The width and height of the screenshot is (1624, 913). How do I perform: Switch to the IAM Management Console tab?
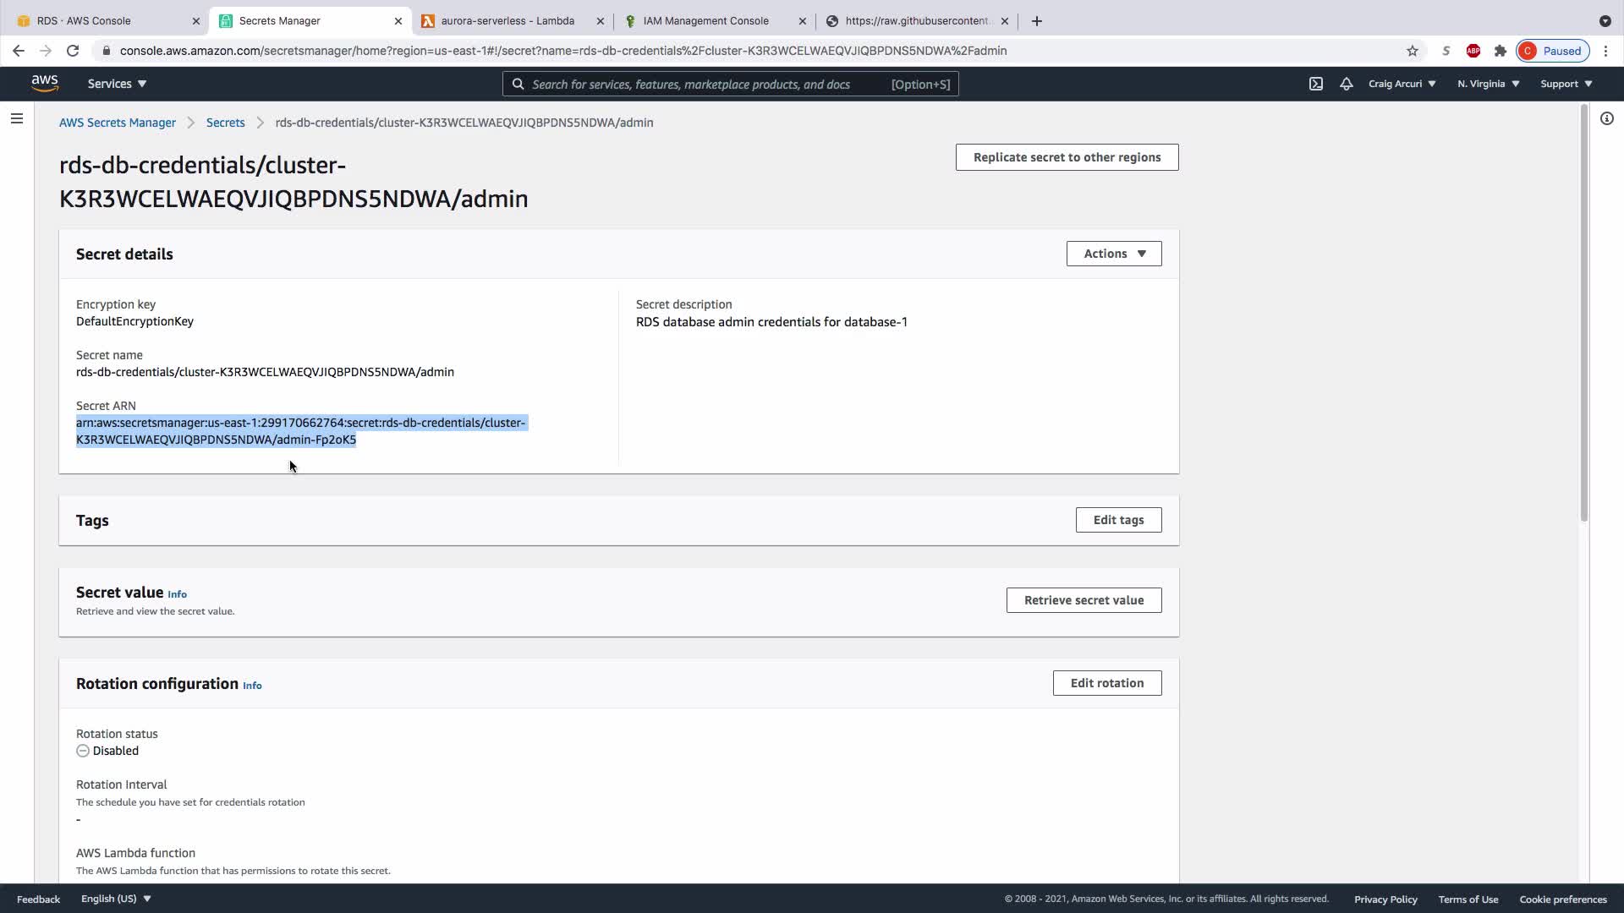(x=705, y=20)
